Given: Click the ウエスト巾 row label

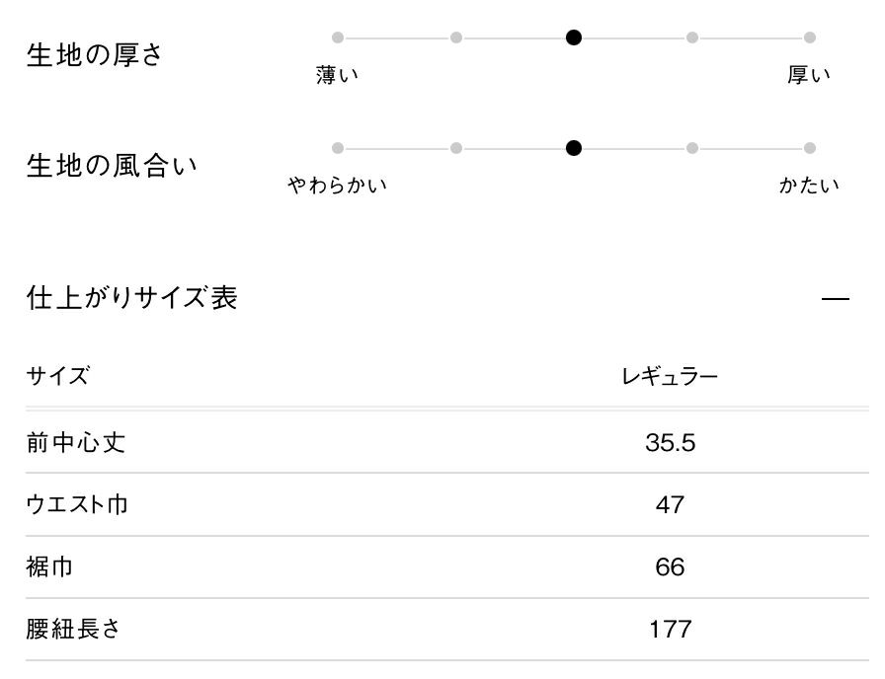Looking at the screenshot, I should coord(77,505).
